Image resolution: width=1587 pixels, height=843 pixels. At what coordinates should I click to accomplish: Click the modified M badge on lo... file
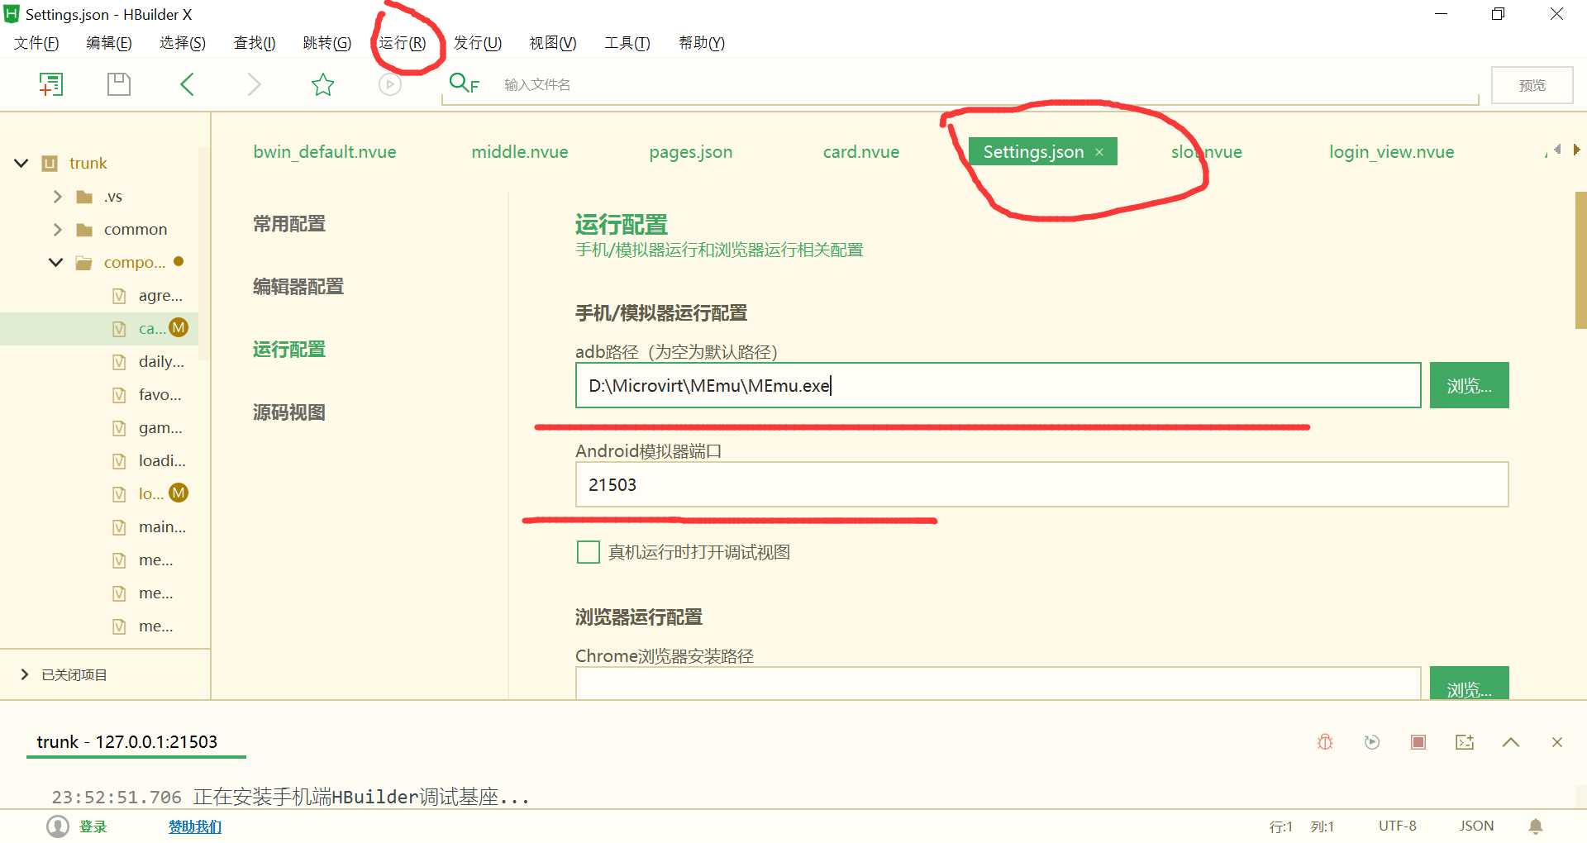[x=179, y=493]
